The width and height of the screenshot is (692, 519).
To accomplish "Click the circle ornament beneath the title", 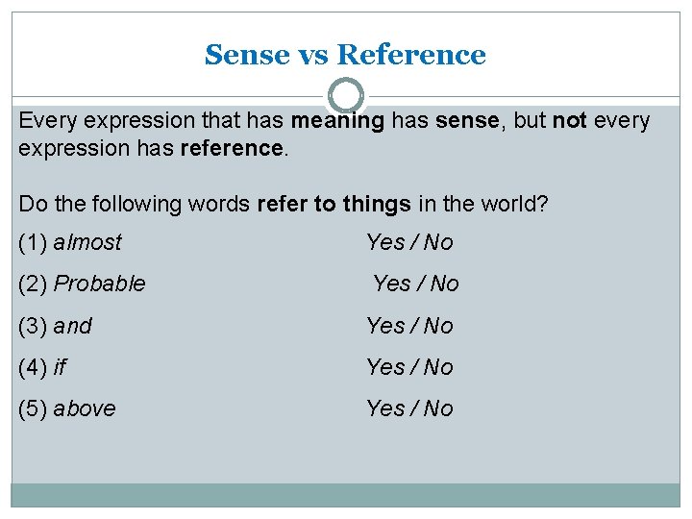I will coord(346,95).
